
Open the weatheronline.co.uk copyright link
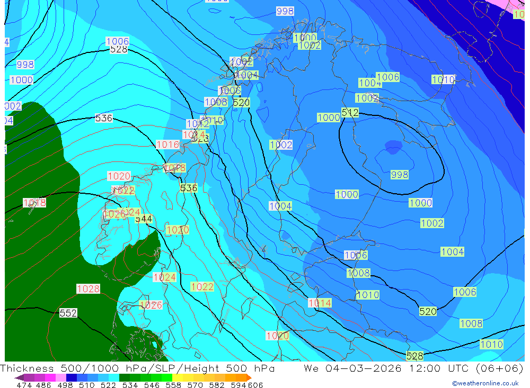click(x=485, y=383)
